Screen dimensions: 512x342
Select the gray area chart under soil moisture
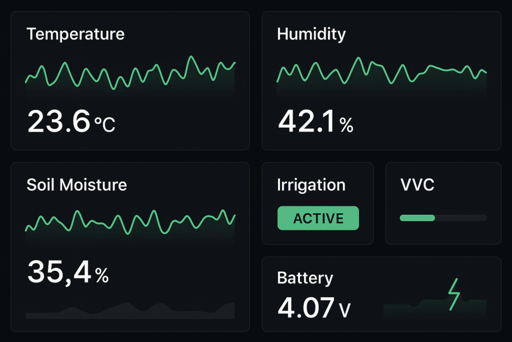pos(130,310)
